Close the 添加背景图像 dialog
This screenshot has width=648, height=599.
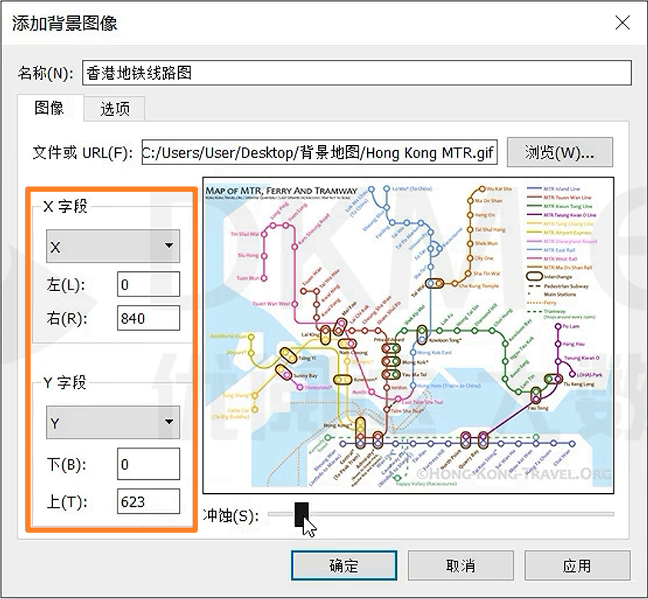(x=622, y=23)
